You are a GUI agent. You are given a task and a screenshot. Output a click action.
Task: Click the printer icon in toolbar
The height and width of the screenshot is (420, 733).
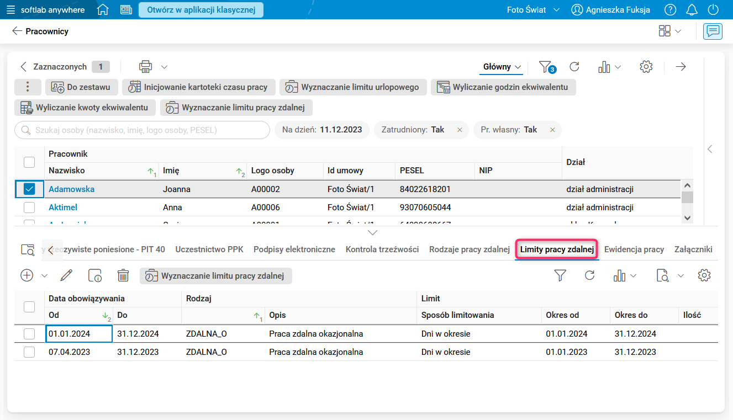click(x=145, y=67)
